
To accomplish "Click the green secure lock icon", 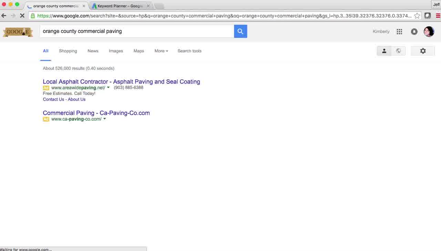I will [33, 15].
